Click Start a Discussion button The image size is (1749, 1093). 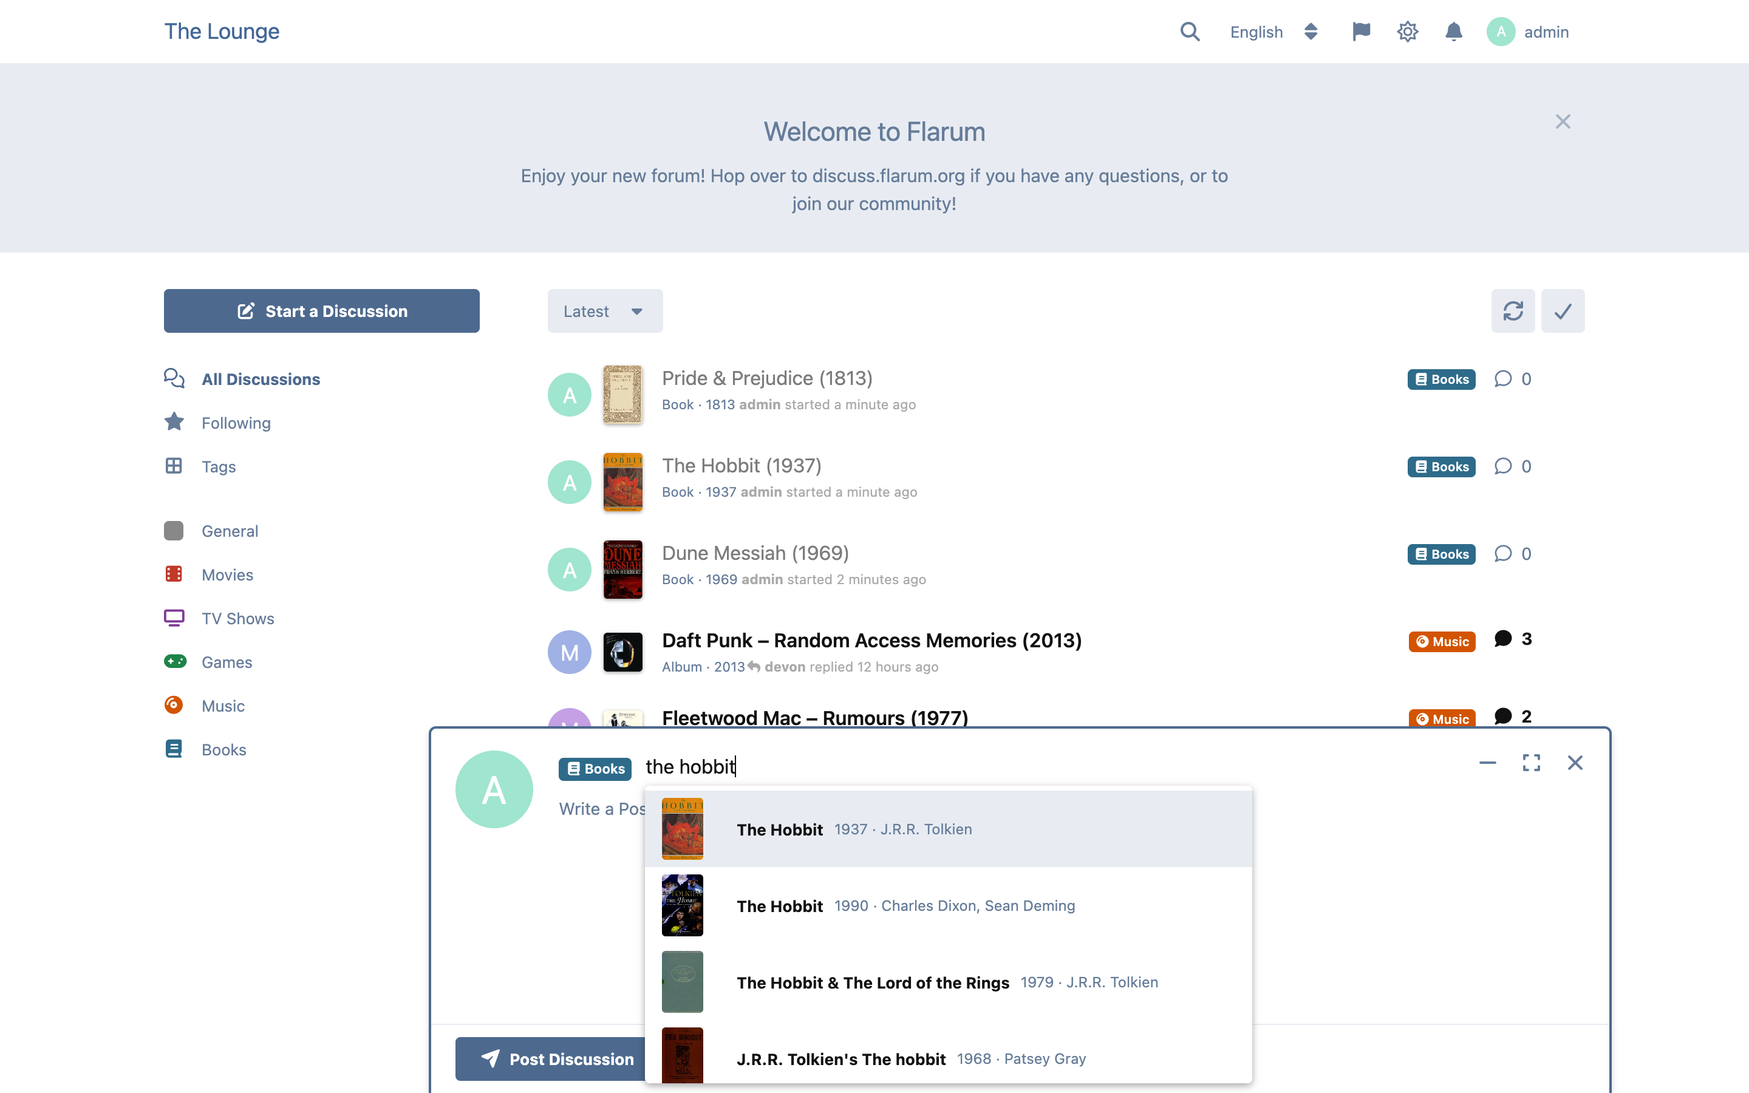[322, 311]
